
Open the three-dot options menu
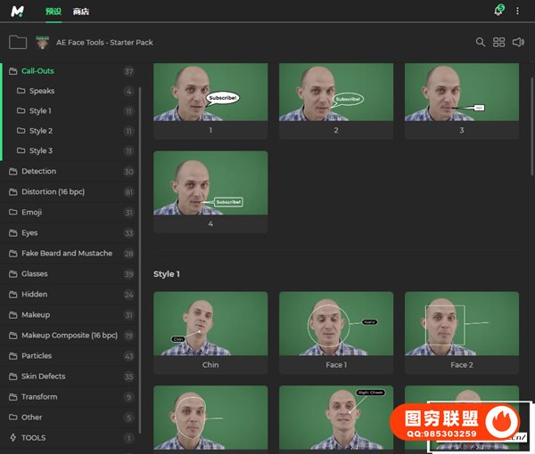pos(518,12)
